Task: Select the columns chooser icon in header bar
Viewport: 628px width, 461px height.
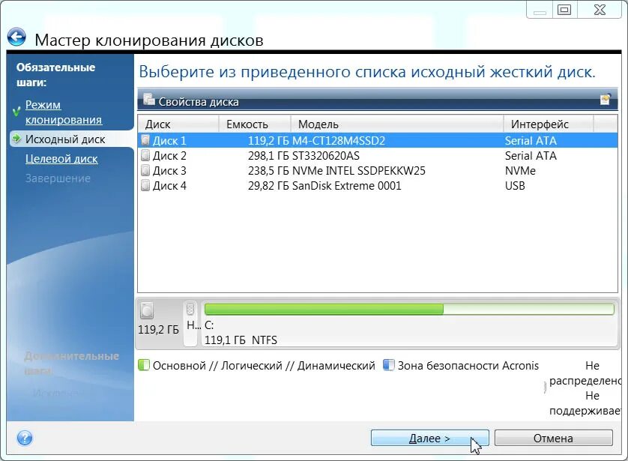Action: [606, 100]
